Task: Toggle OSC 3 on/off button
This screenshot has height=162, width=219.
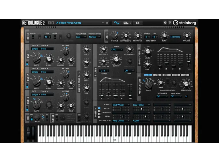Action: (27, 109)
